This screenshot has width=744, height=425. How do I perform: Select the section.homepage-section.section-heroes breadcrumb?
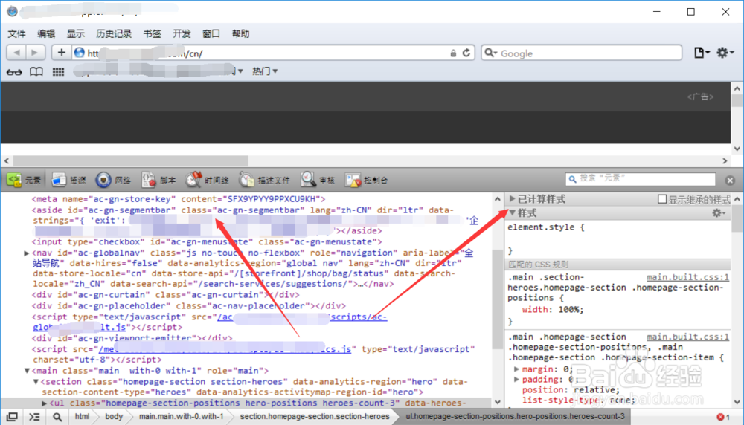pos(315,417)
